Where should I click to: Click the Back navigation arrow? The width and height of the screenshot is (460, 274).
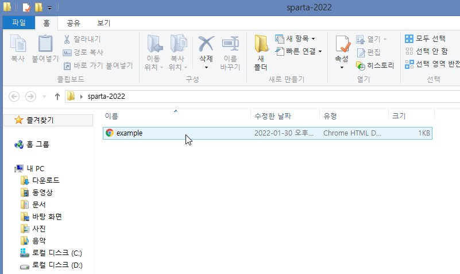(14, 97)
